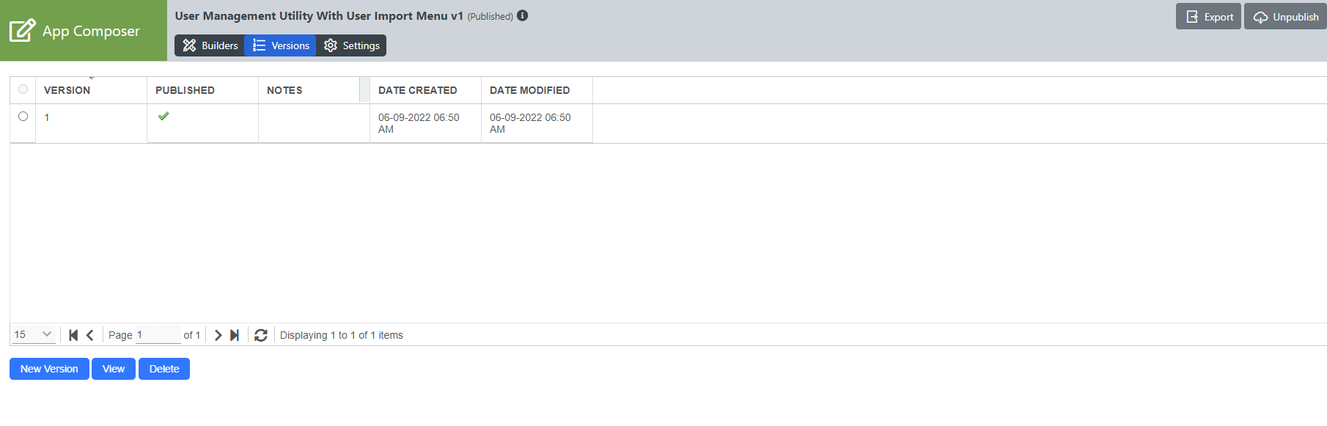Open the Builders tab
Image resolution: width=1327 pixels, height=426 pixels.
click(x=210, y=45)
